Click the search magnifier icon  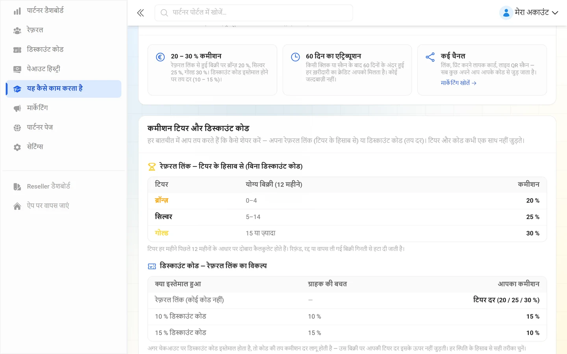click(x=164, y=13)
